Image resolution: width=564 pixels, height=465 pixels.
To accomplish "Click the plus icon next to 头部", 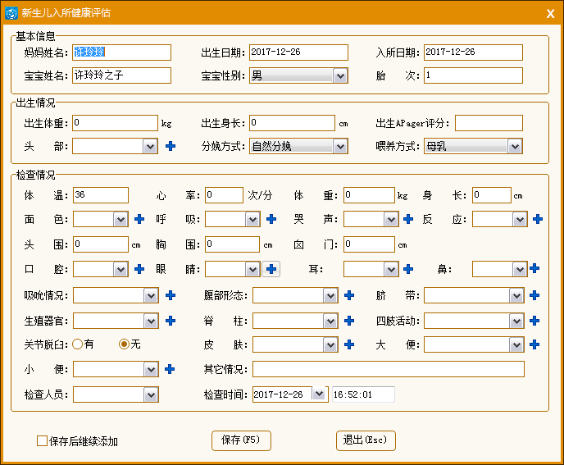I will coord(171,146).
